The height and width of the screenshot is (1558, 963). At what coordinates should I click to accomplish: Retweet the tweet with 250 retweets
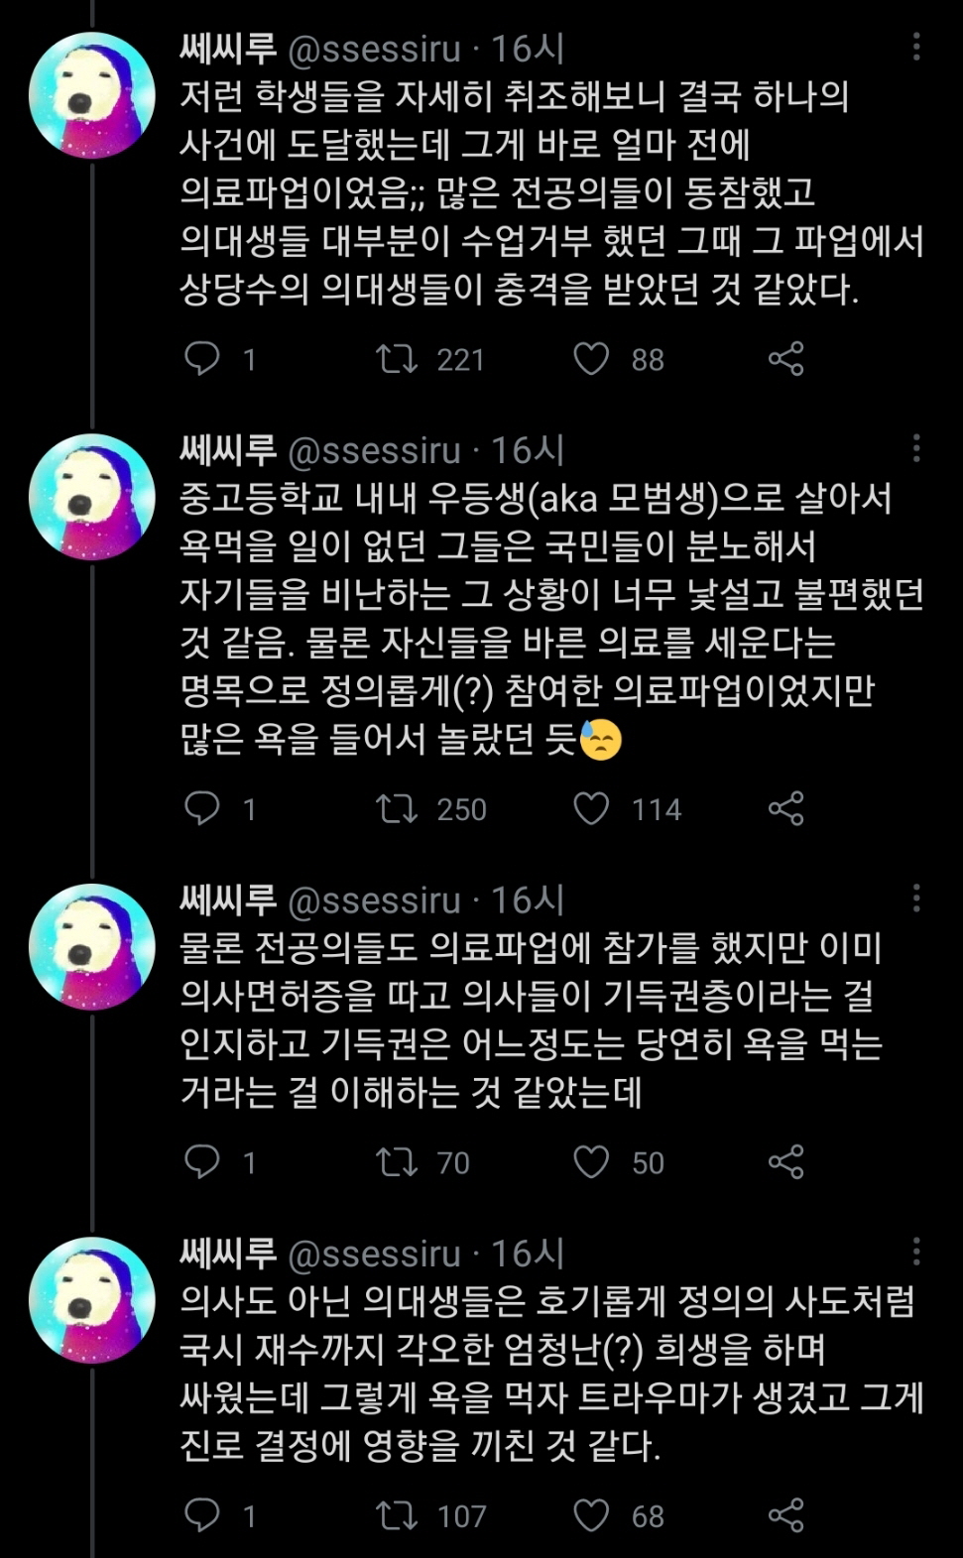click(x=397, y=808)
